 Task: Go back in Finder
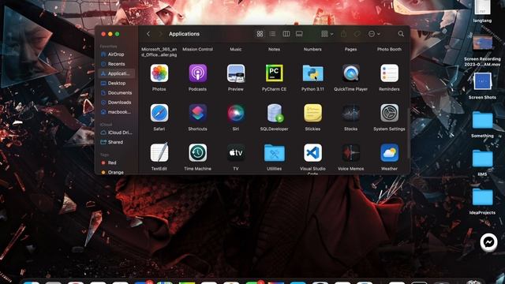pyautogui.click(x=148, y=34)
